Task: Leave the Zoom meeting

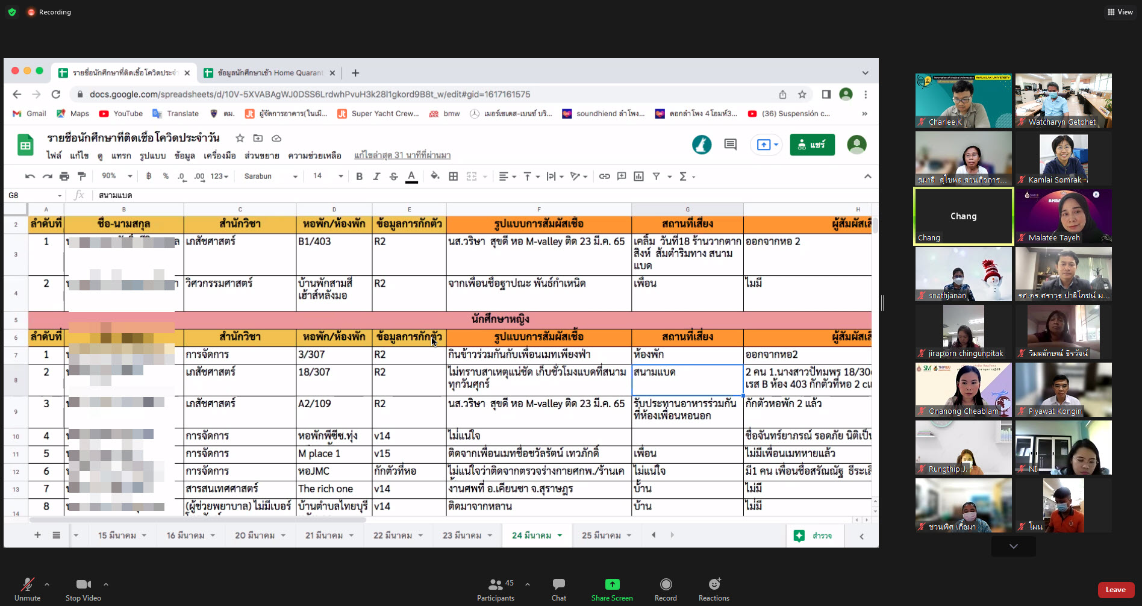Action: (1115, 590)
